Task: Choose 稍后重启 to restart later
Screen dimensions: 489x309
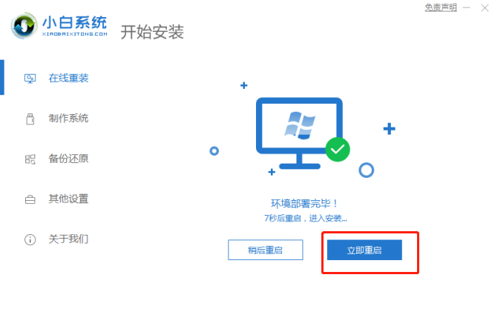Action: click(x=266, y=250)
